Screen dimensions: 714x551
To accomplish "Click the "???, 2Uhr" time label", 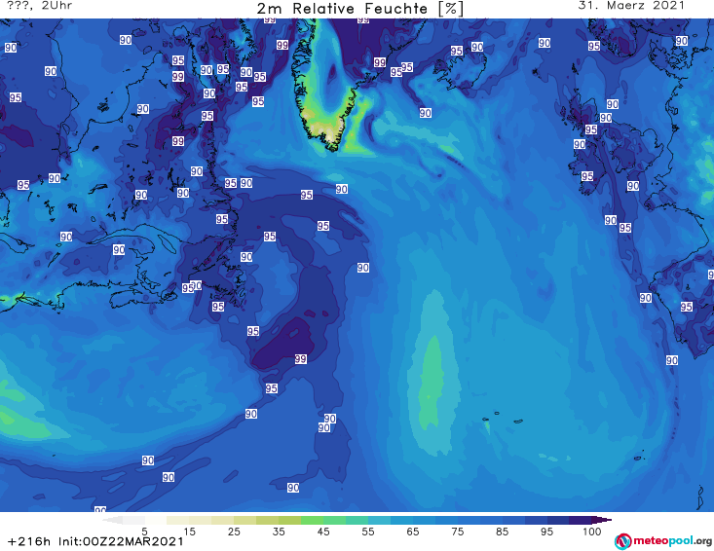I will click(39, 6).
